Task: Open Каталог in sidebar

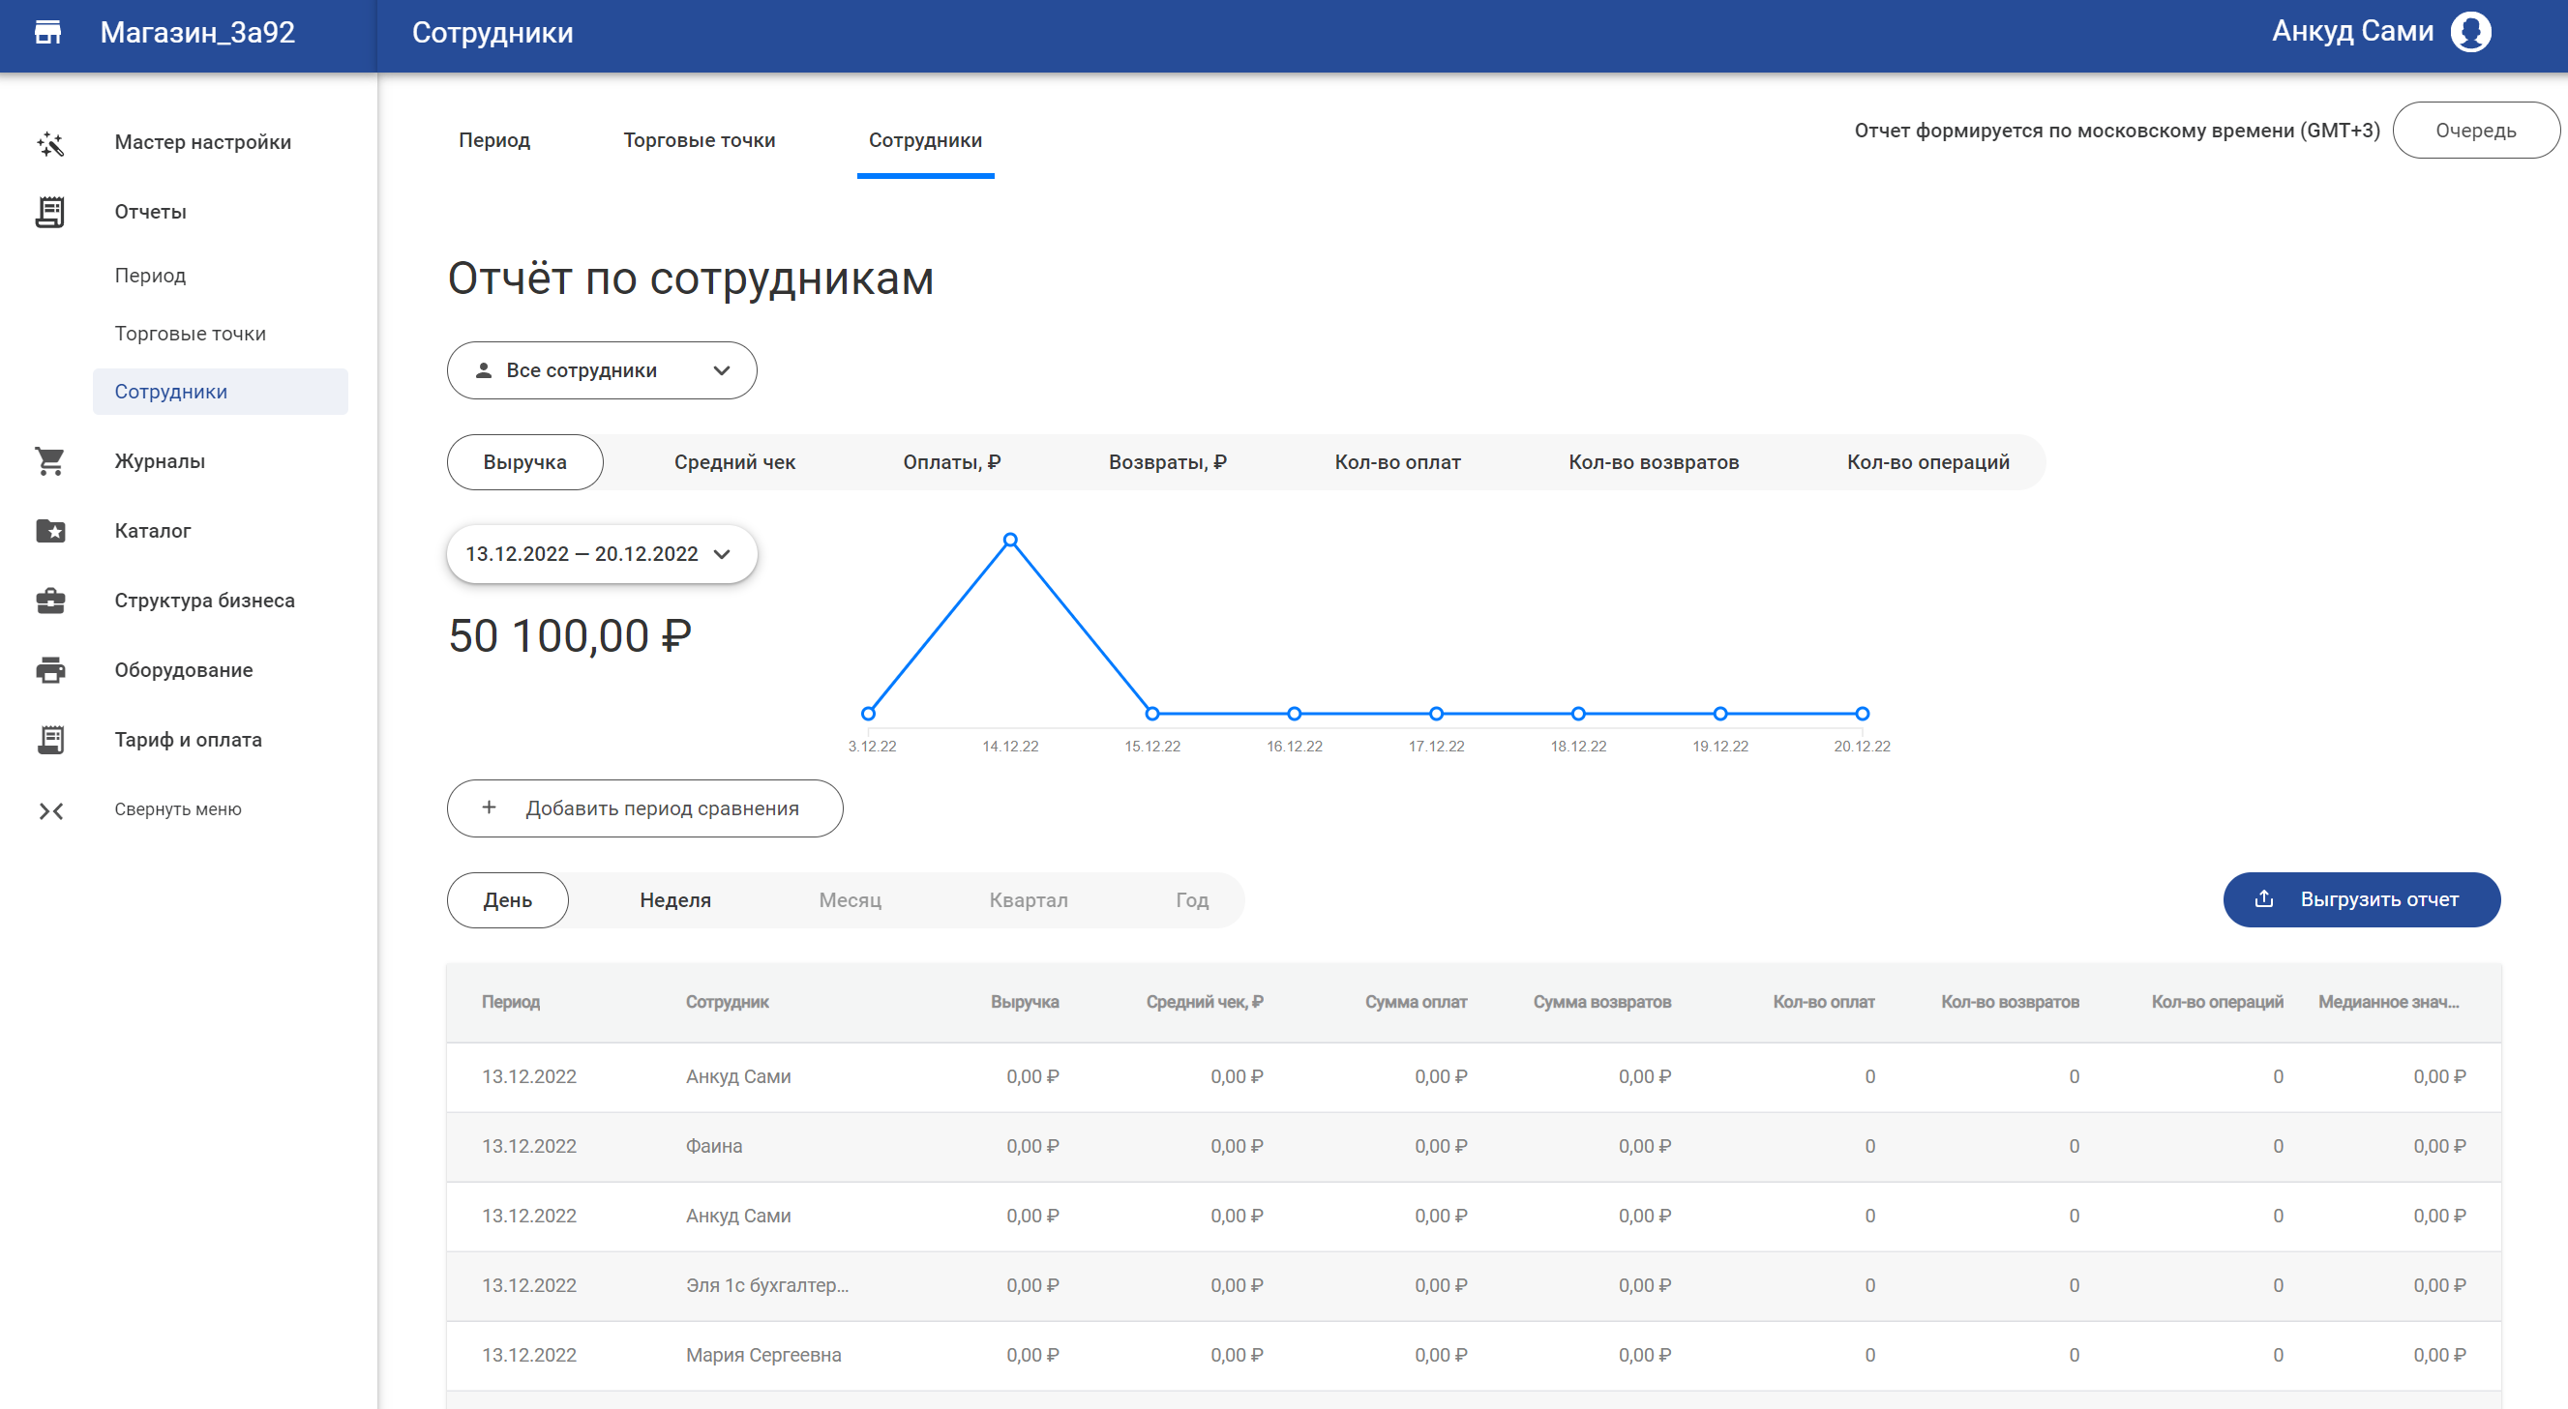Action: [x=153, y=531]
